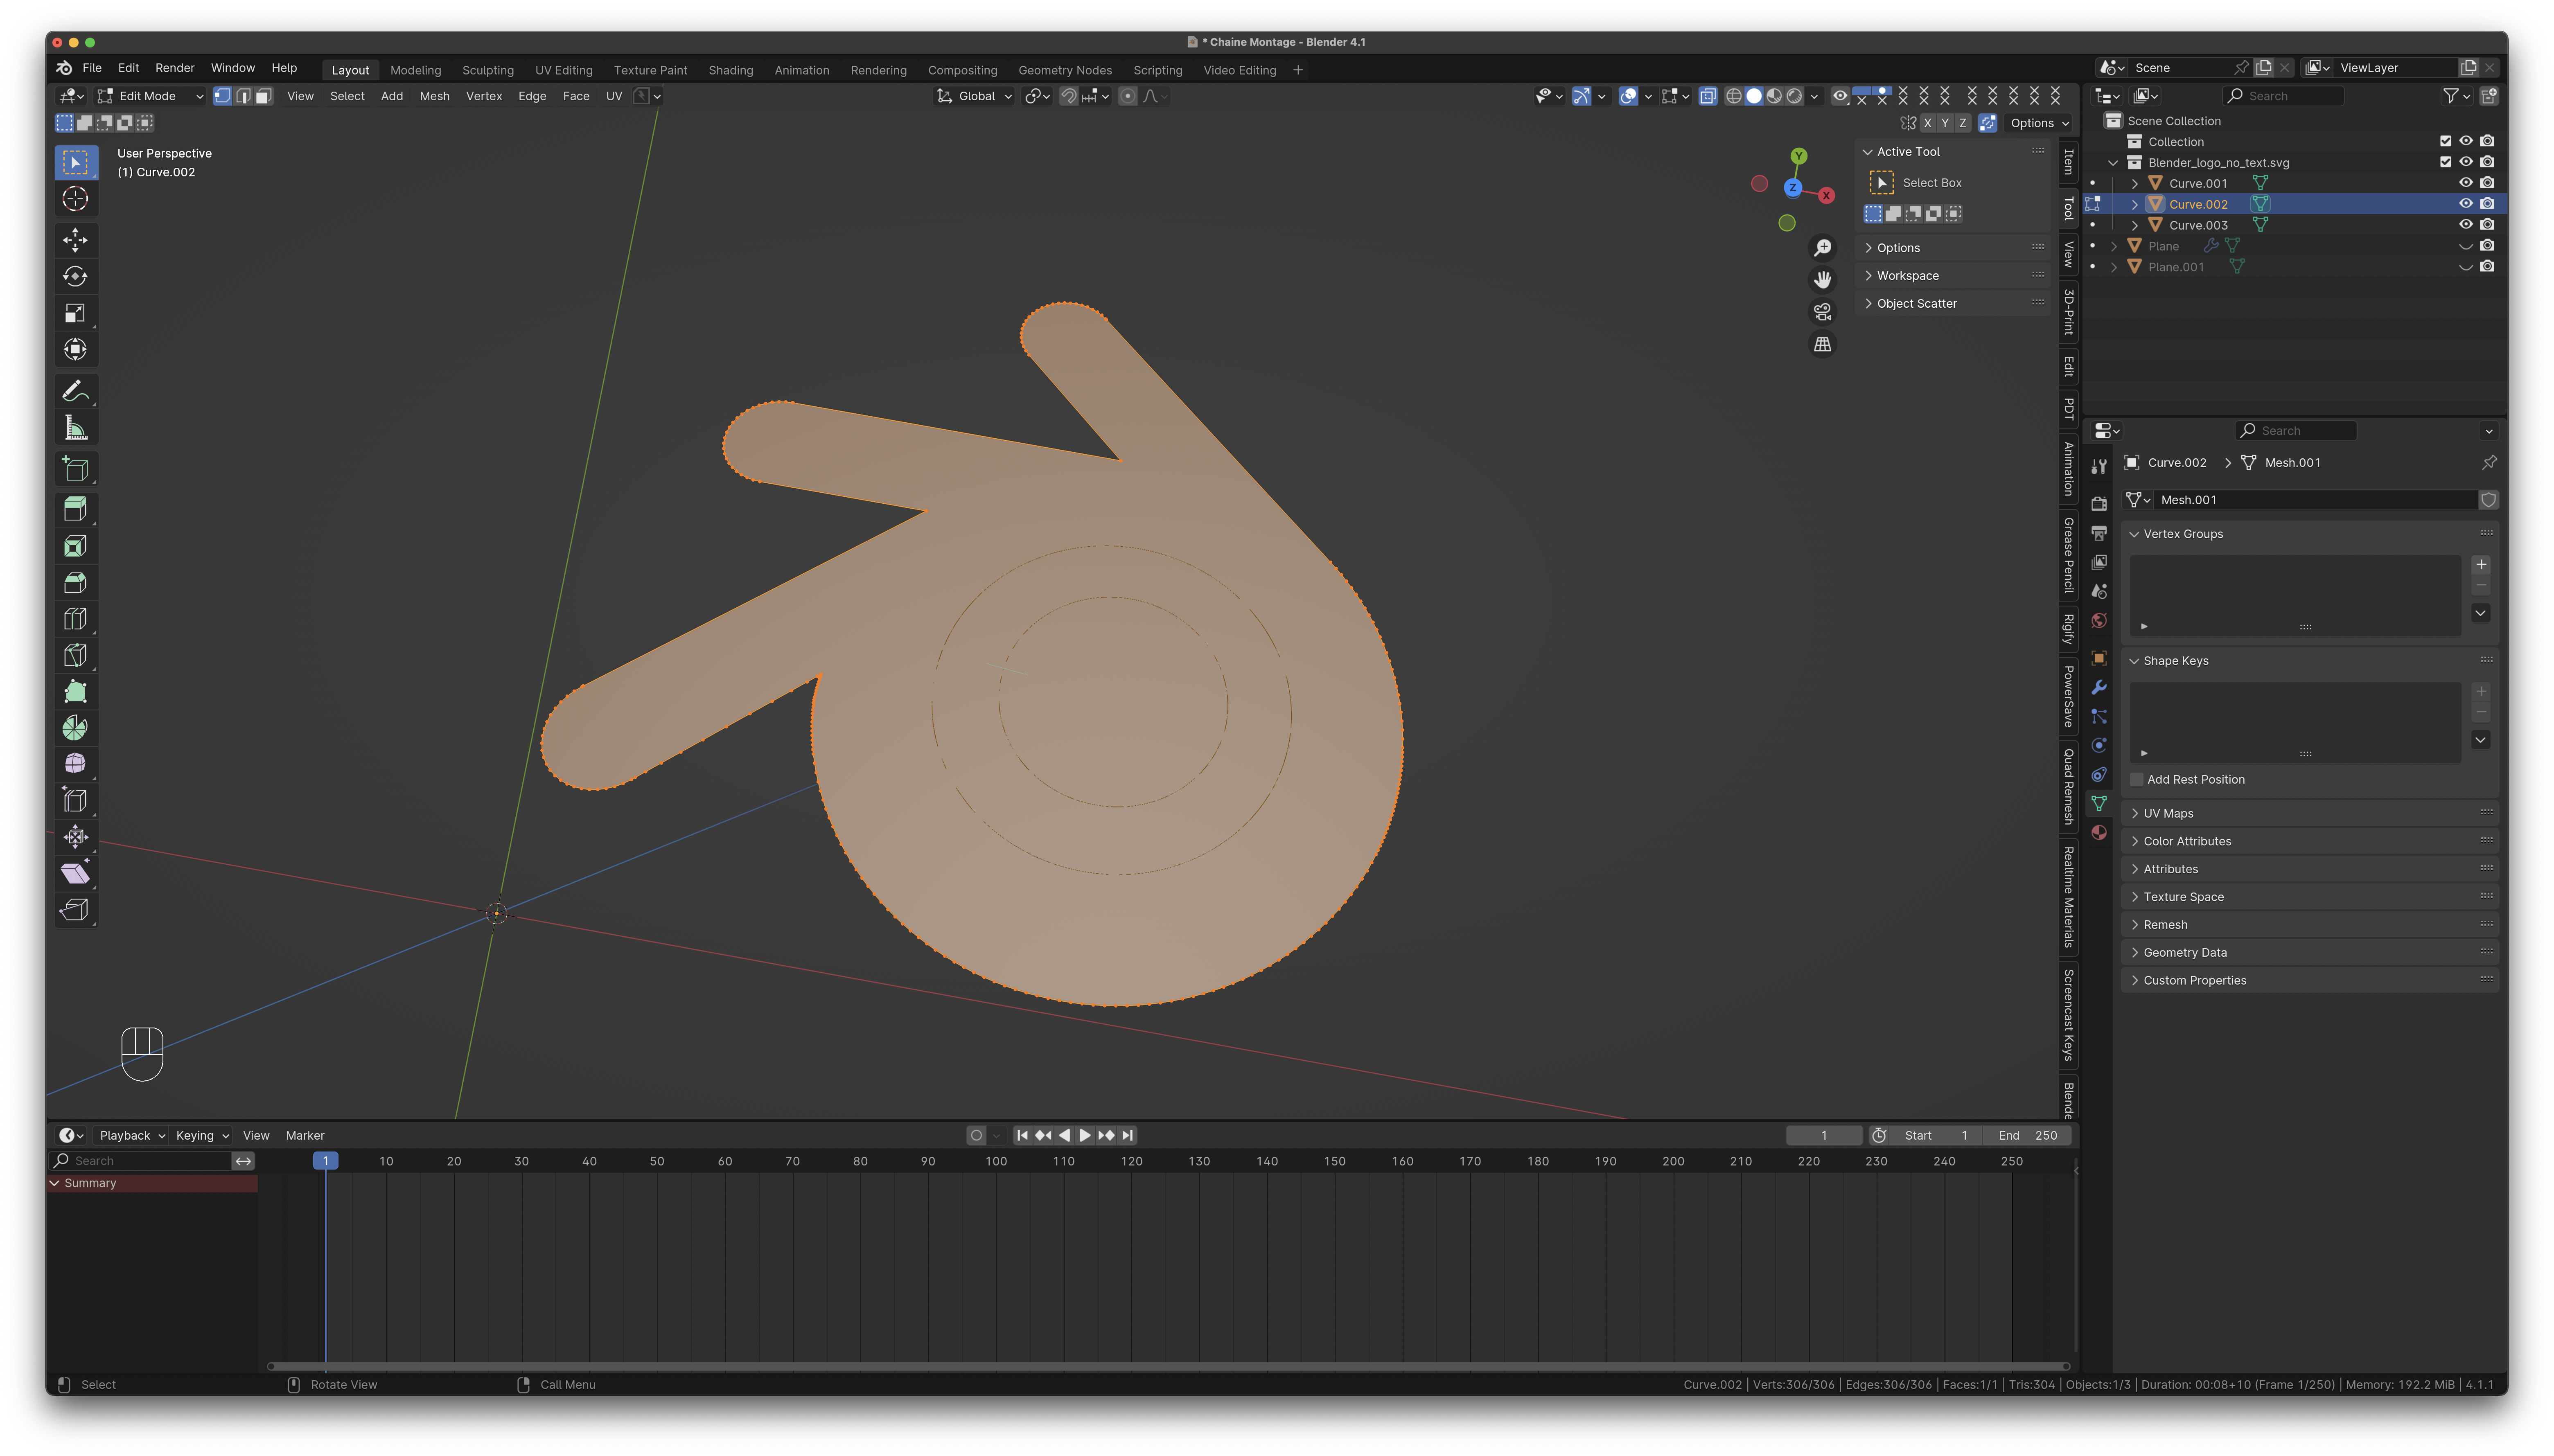Switch perspective/orthographic grid icon
Viewport: 2554px width, 1456px height.
[x=1823, y=344]
